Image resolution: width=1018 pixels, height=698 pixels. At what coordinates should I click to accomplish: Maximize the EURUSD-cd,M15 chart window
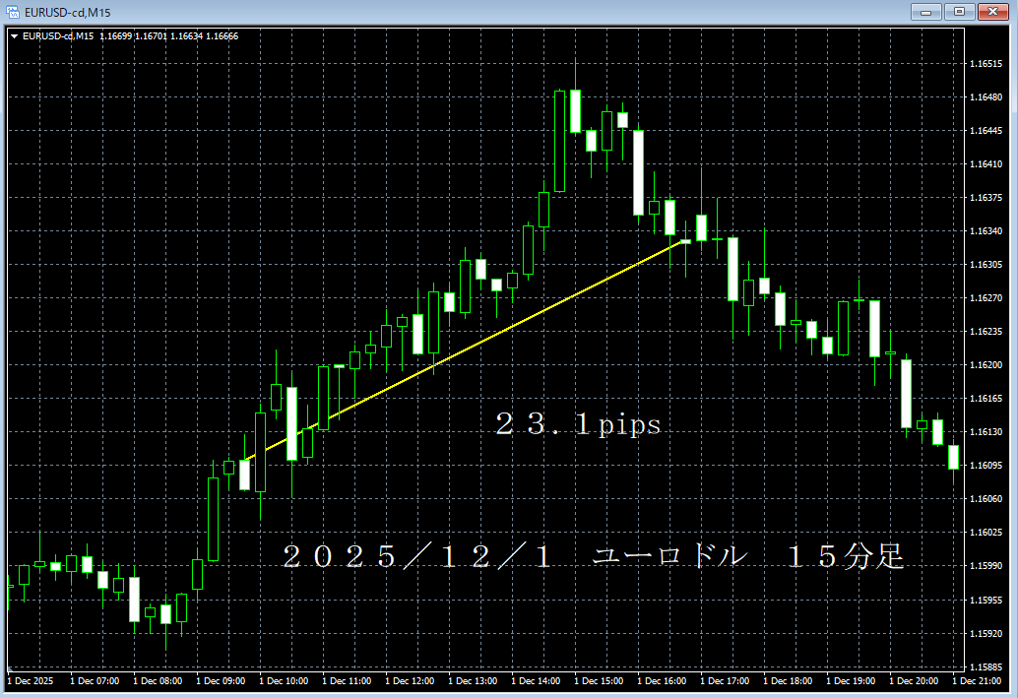[959, 12]
